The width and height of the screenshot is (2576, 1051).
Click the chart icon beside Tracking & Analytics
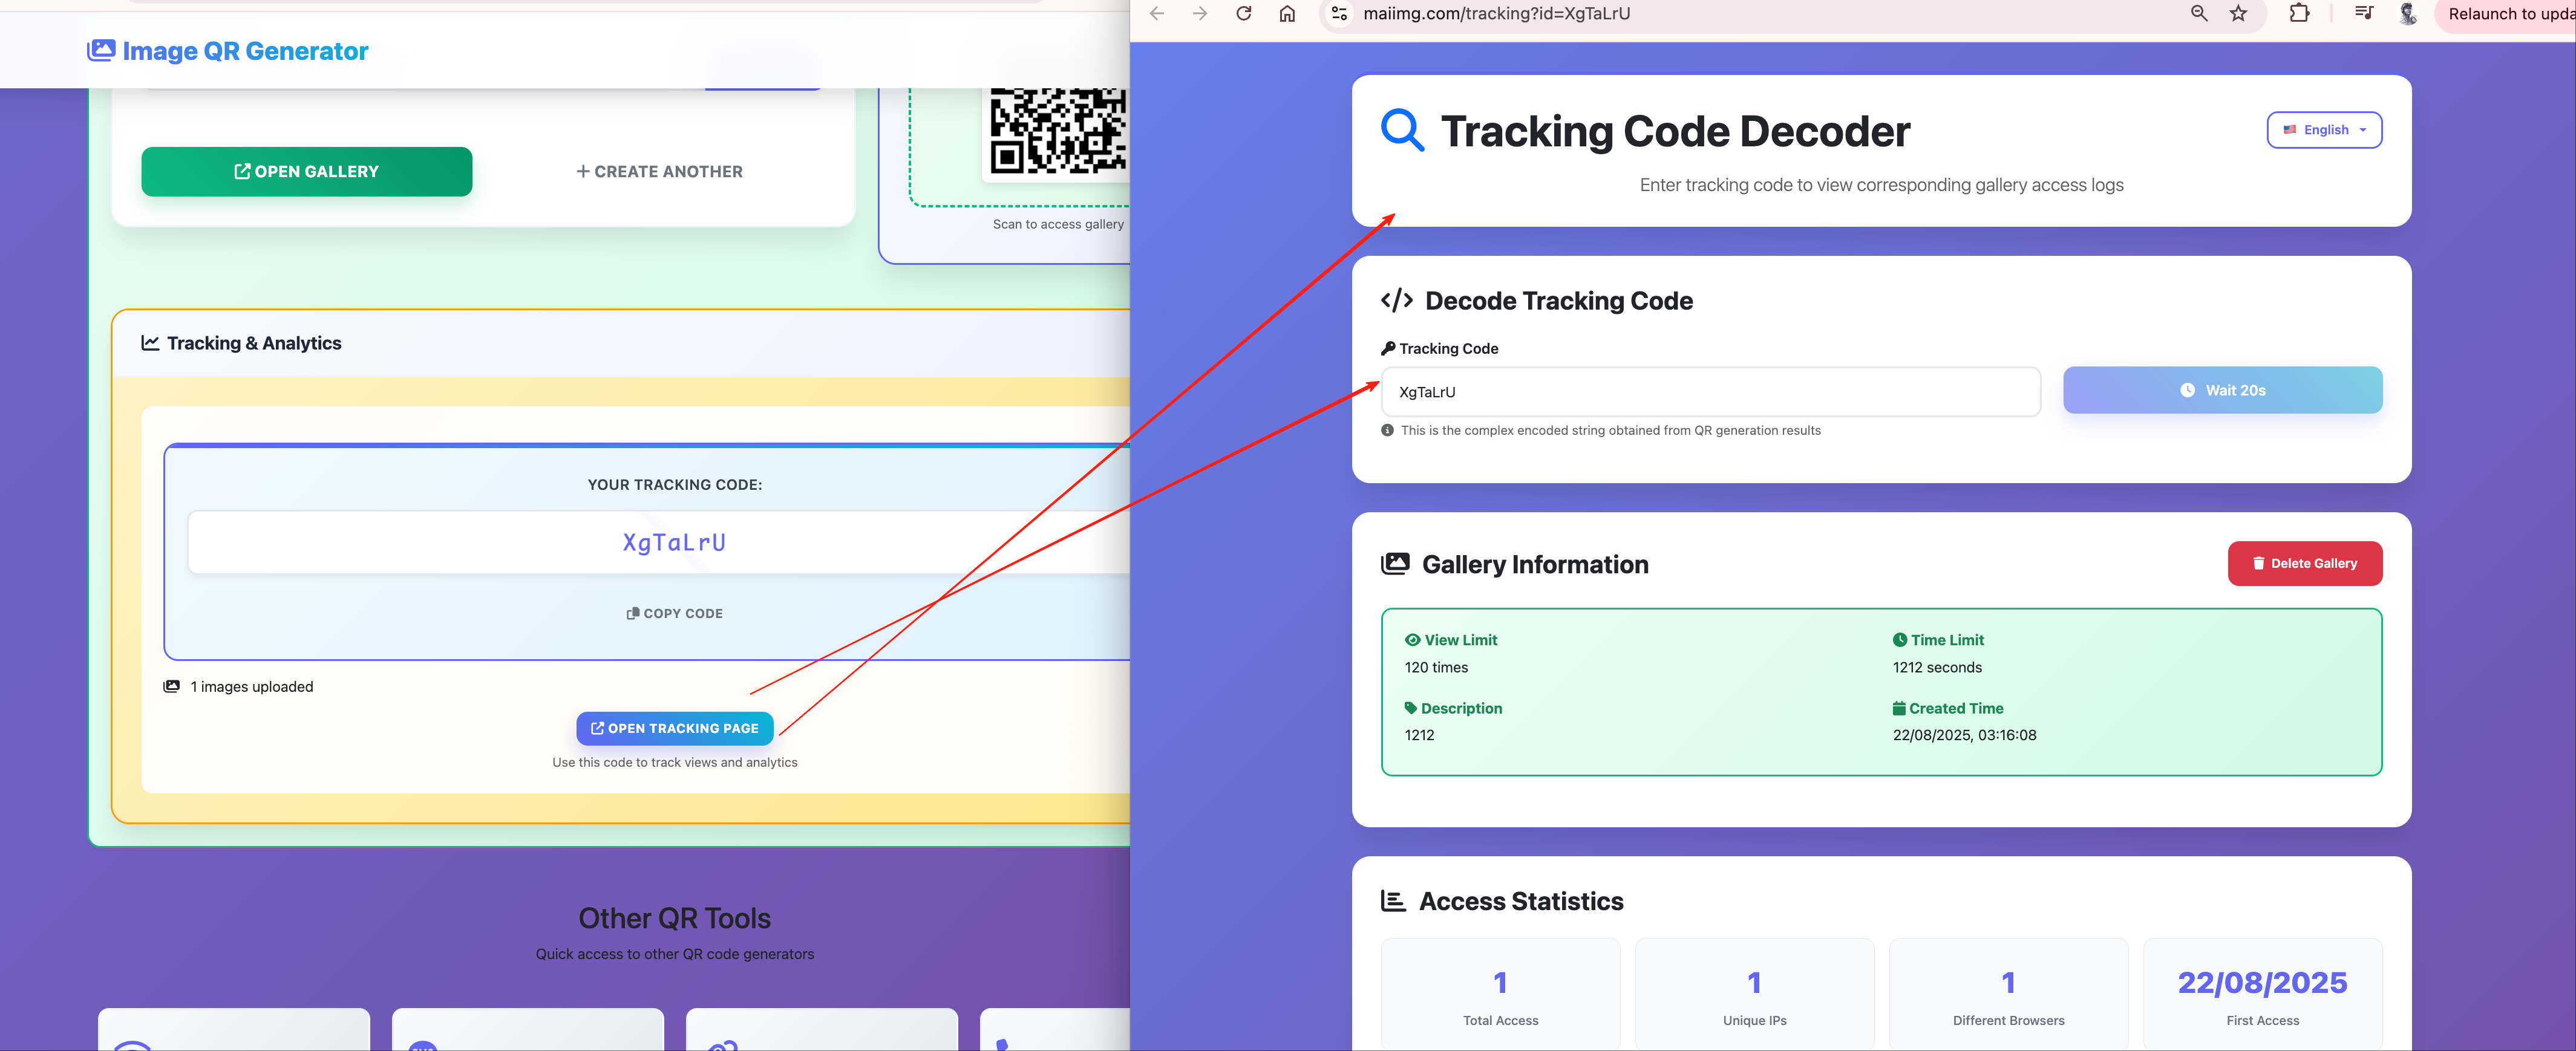pos(150,343)
